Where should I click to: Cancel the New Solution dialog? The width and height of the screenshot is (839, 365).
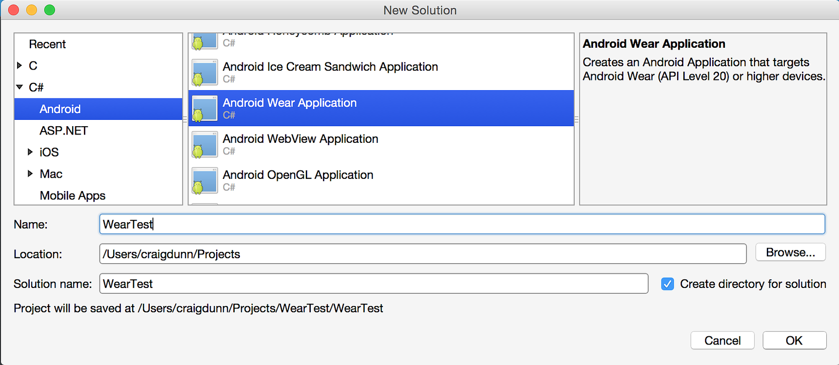pos(722,341)
